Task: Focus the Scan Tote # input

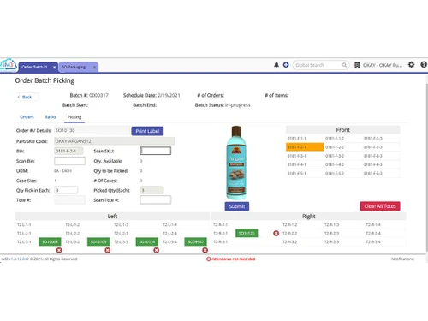Action: pos(156,199)
